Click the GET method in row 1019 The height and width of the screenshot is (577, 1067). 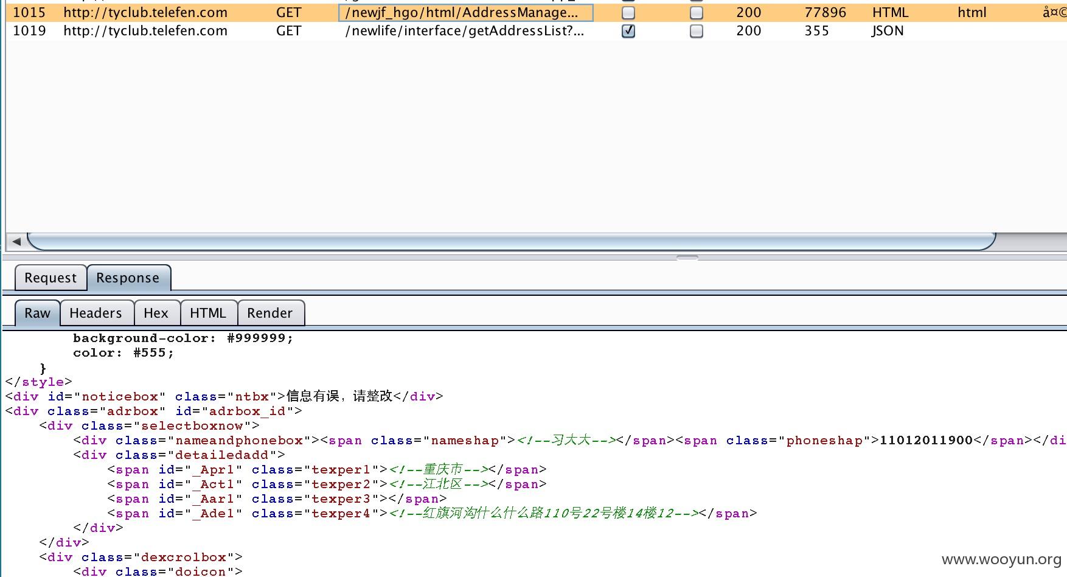coord(289,31)
